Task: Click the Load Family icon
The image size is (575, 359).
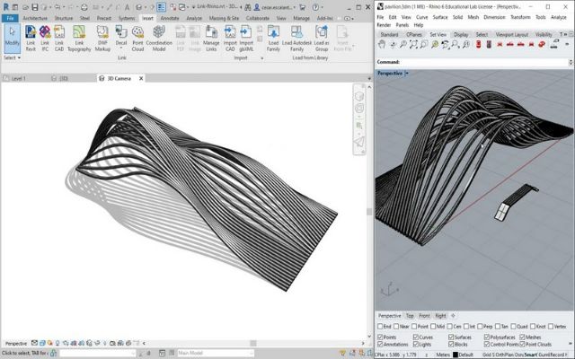Action: tap(273, 38)
